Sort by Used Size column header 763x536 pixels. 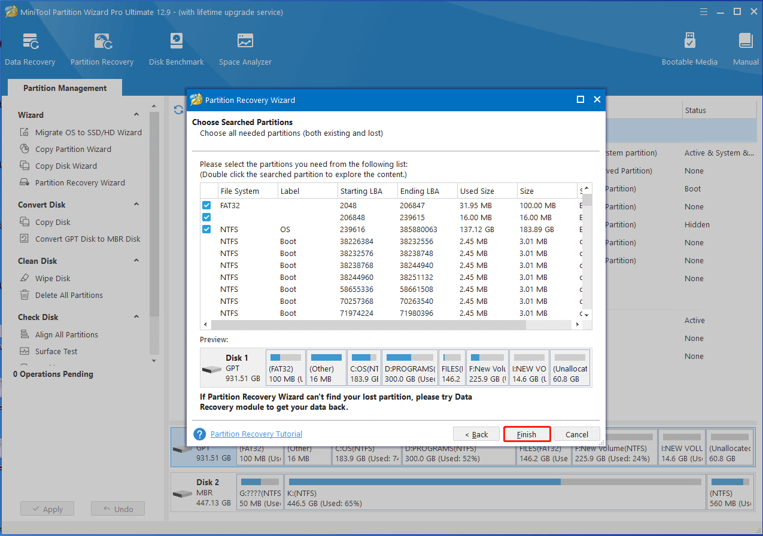coord(487,191)
